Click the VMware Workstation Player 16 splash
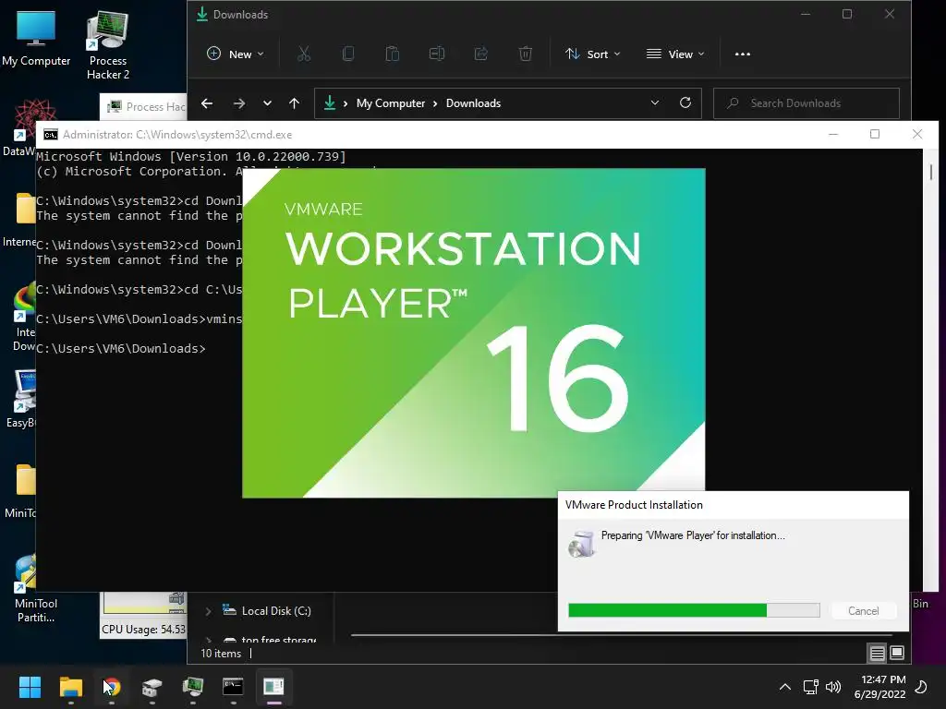Image resolution: width=946 pixels, height=709 pixels. tap(474, 332)
